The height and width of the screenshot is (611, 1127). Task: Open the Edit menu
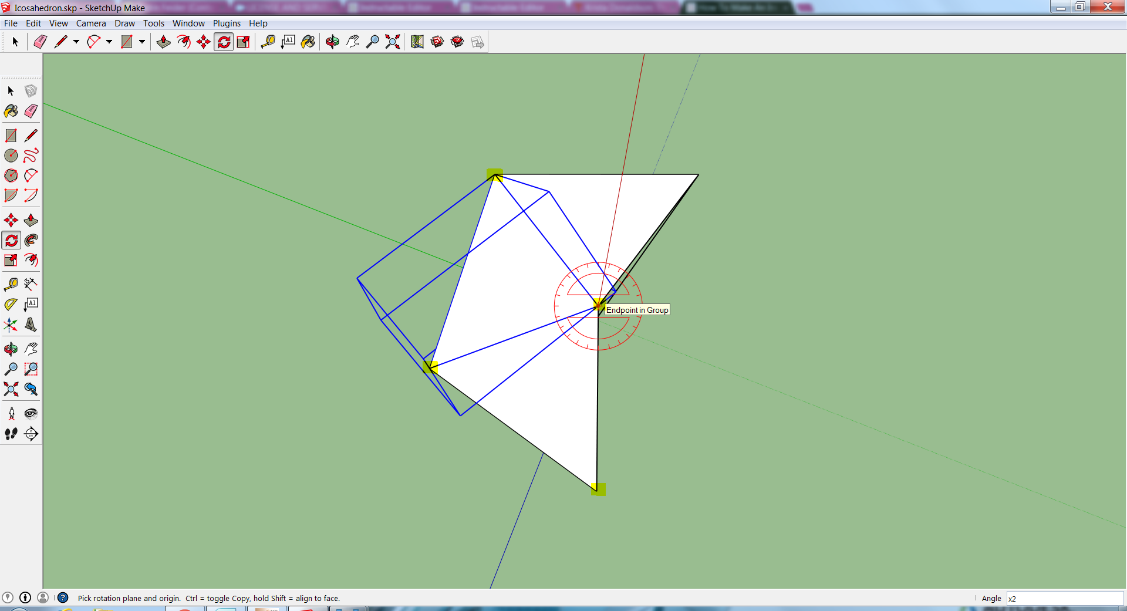[33, 23]
